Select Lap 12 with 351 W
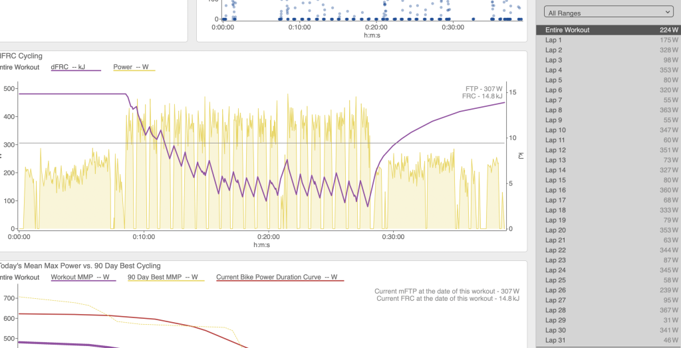The image size is (681, 348). [x=608, y=149]
